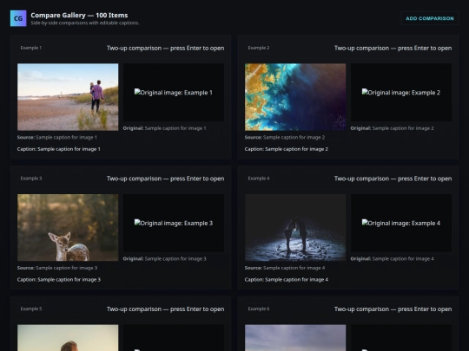Click Example 1 'Two-up comparison' heading
Screen dimensions: 469x351
pos(165,48)
